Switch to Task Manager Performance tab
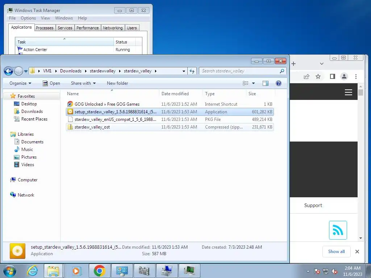Image resolution: width=371 pixels, height=278 pixels. coord(87,28)
